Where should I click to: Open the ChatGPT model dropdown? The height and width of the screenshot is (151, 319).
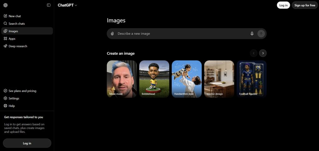(67, 5)
